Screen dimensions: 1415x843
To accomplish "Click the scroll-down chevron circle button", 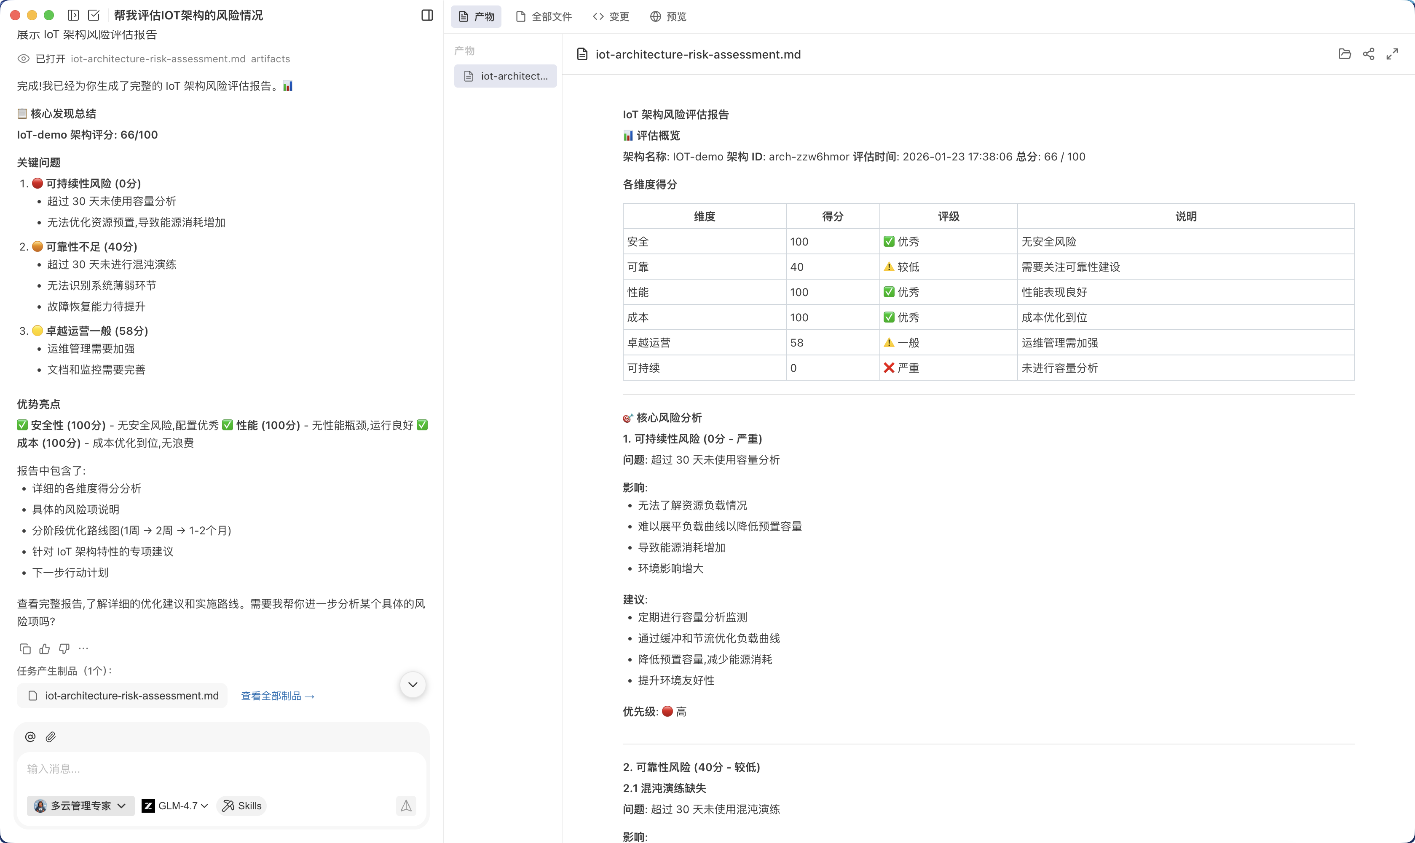I will 413,685.
